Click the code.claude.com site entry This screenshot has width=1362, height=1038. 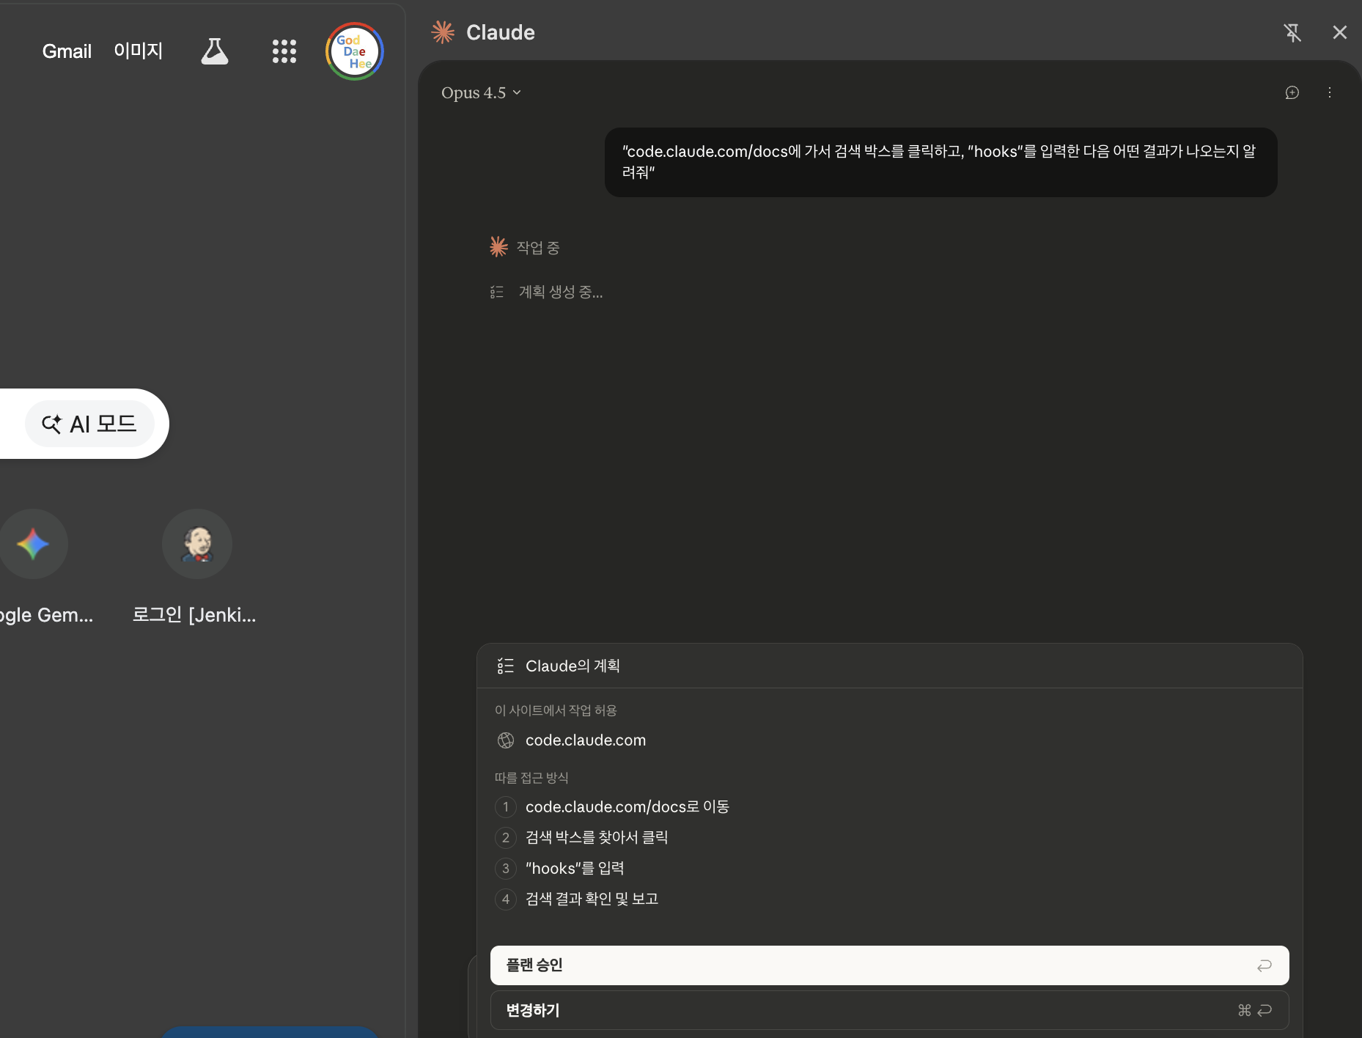tap(586, 740)
